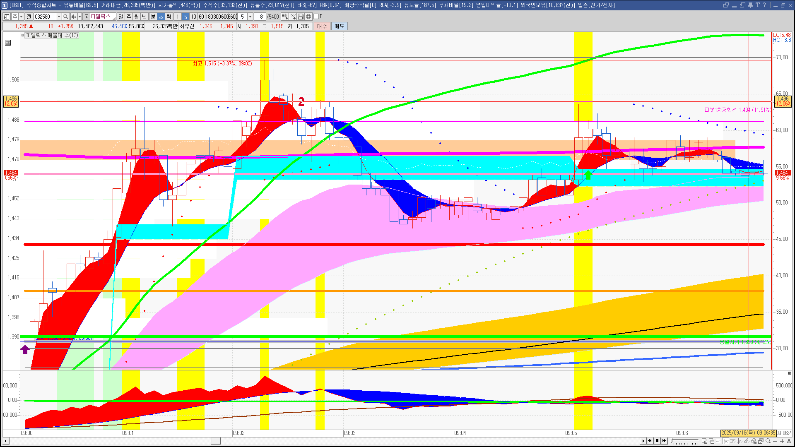Open chart settings gear icon
The image size is (795, 447).
(x=308, y=17)
